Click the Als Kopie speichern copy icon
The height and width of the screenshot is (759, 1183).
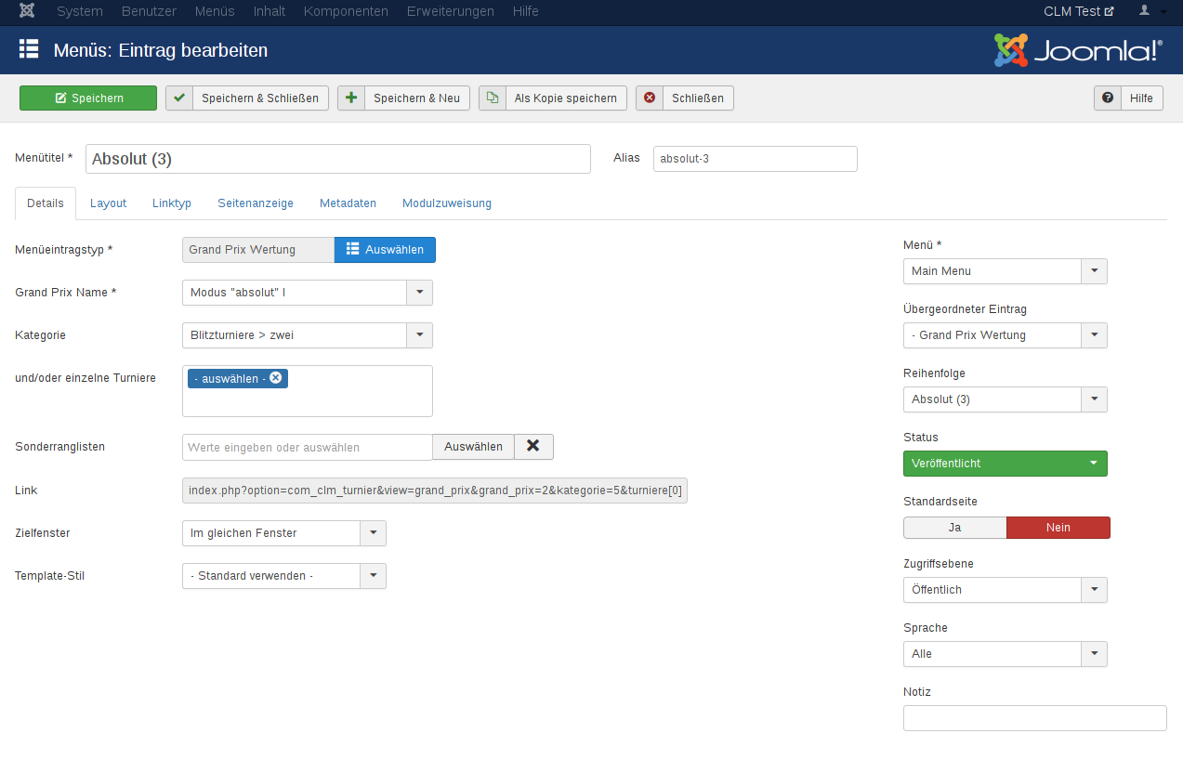[493, 98]
